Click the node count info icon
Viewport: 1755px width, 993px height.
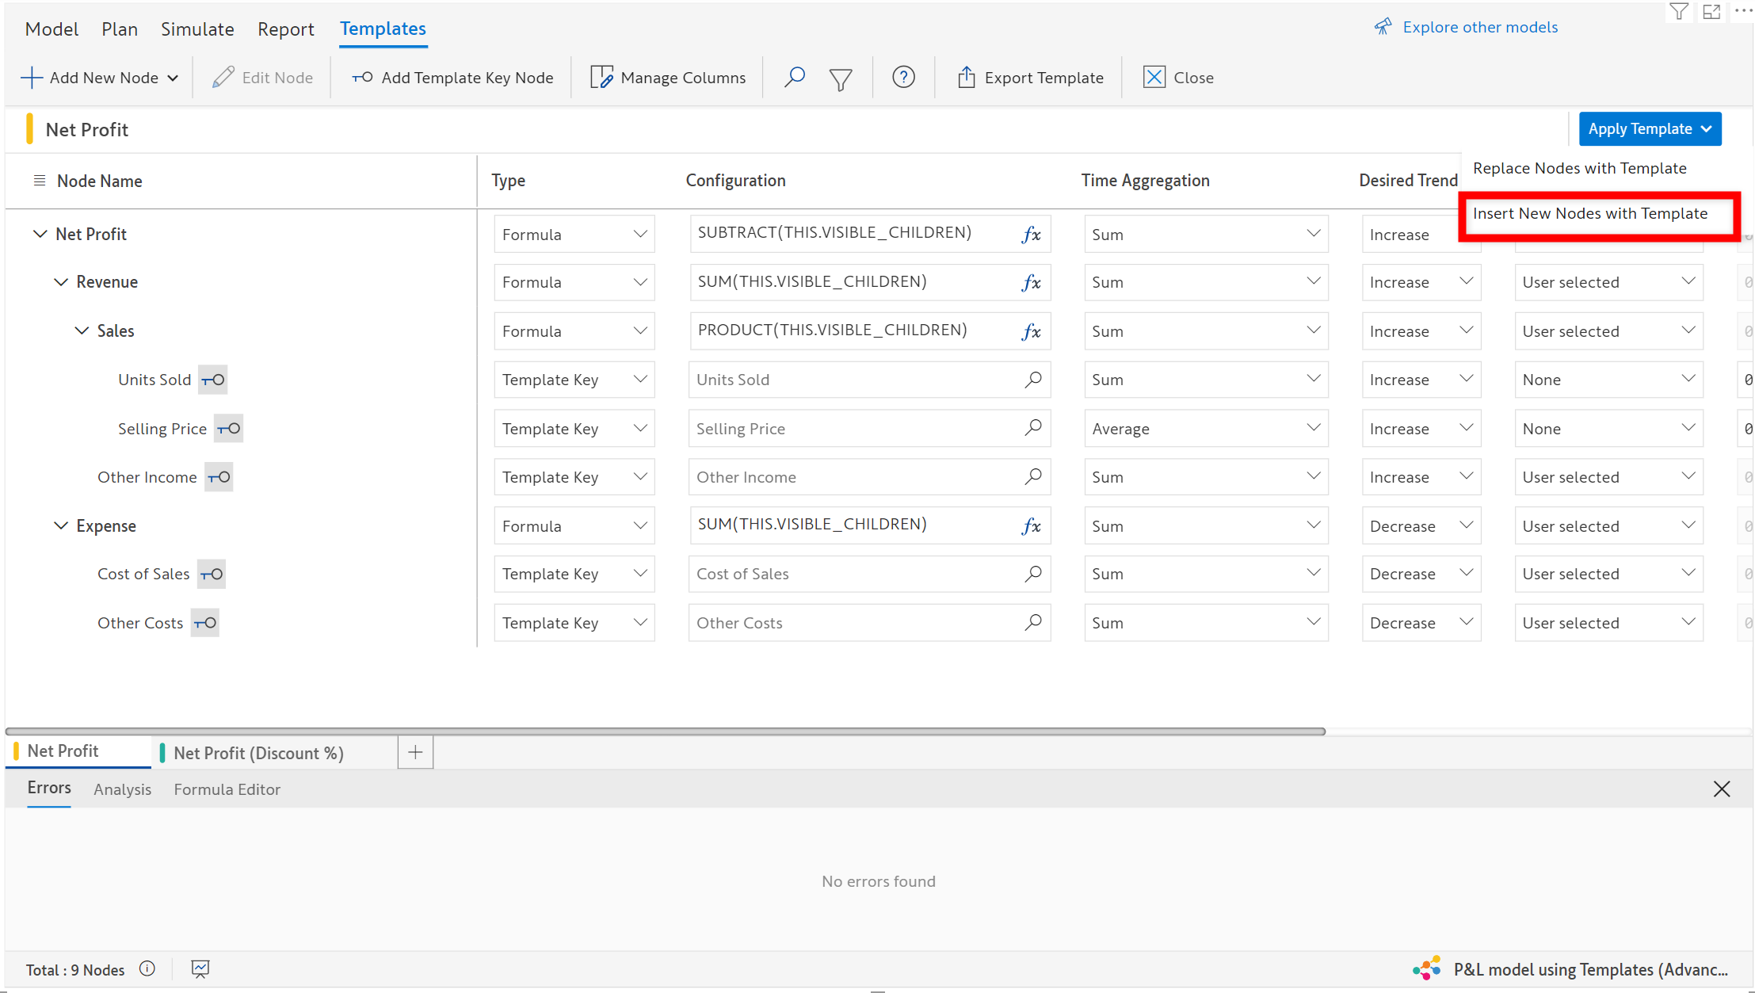[147, 969]
